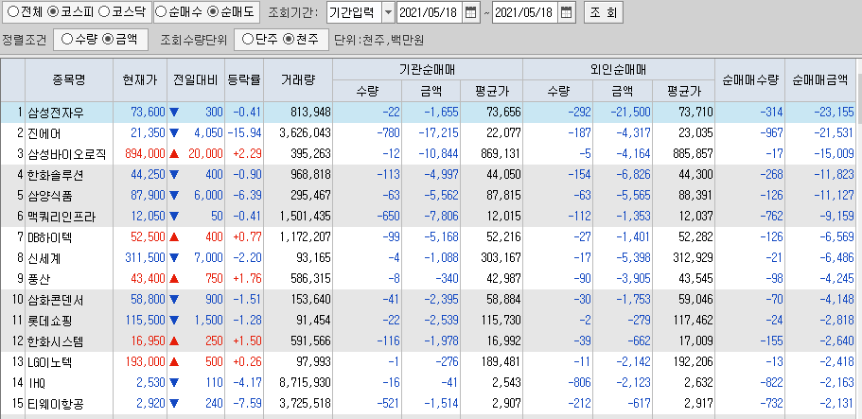Click 풍산 change rate +1.76
This screenshot has width=862, height=419.
[247, 279]
